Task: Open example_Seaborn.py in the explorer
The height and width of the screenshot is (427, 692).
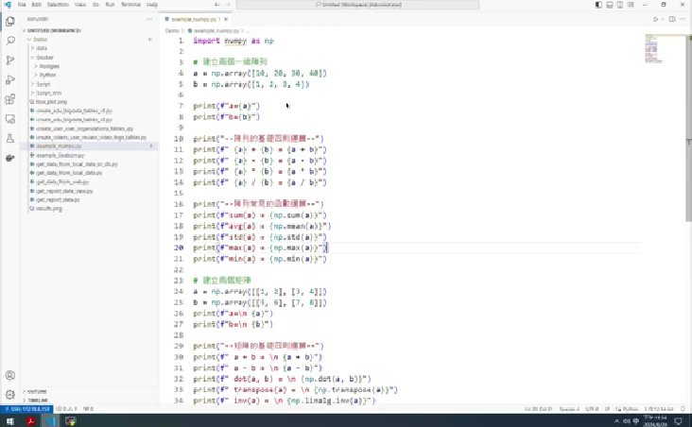Action: 60,155
